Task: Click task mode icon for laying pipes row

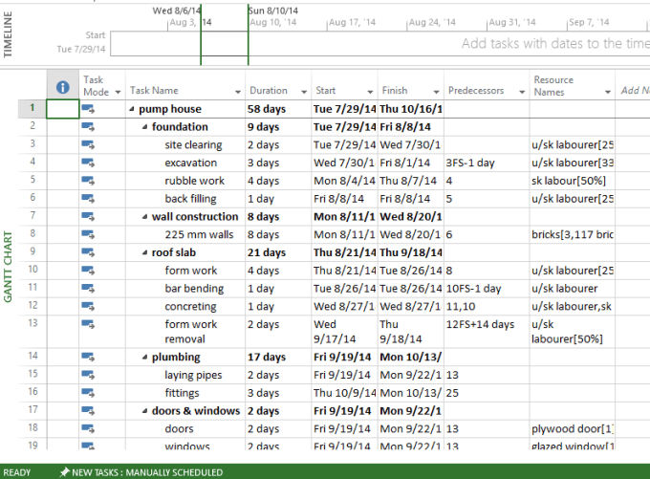Action: pyautogui.click(x=88, y=375)
